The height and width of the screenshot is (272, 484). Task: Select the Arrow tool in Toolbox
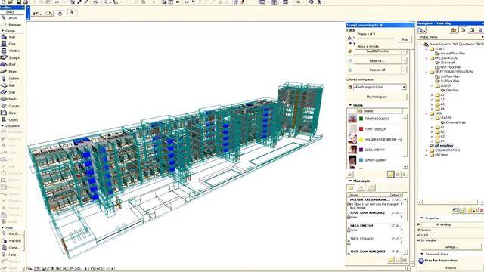tap(12, 18)
